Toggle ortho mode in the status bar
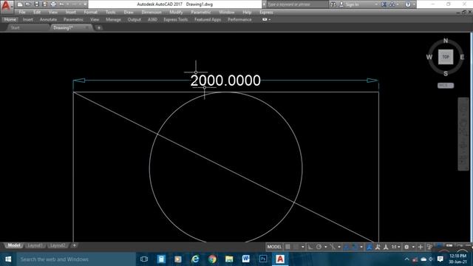 310,247
